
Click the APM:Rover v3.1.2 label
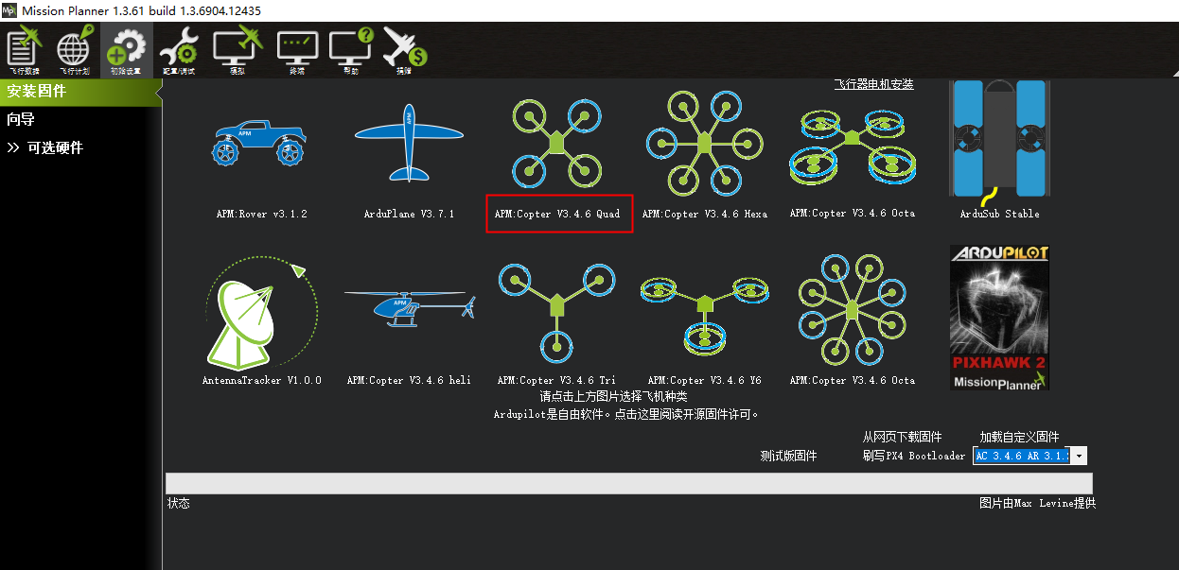[261, 214]
